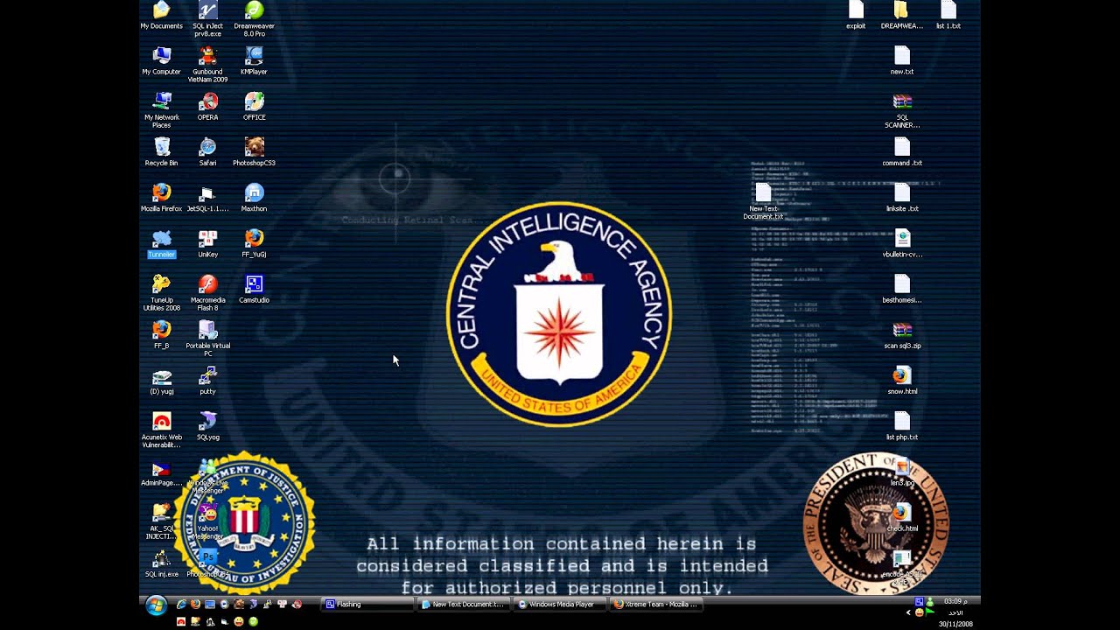
Task: Open check.html file icon
Action: pos(901,518)
